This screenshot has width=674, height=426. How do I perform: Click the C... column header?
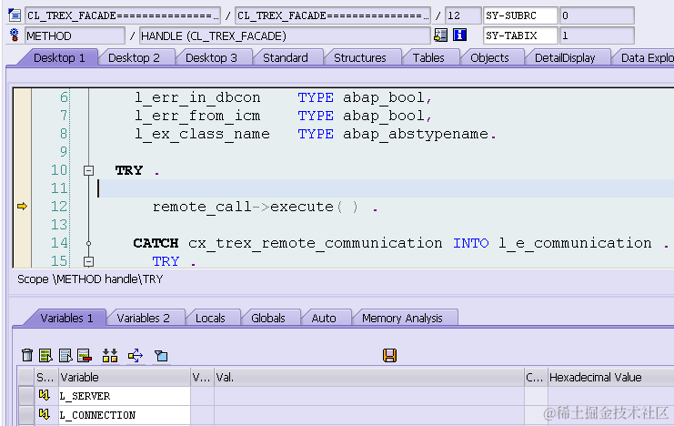click(x=536, y=378)
